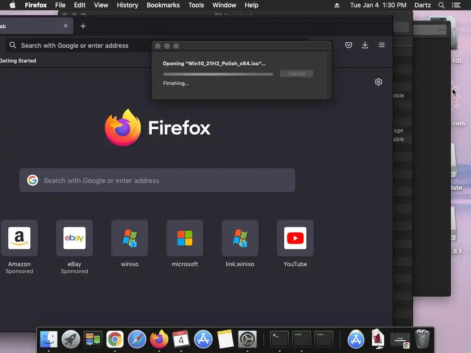Open the Wine glass app in Dock

(x=378, y=339)
